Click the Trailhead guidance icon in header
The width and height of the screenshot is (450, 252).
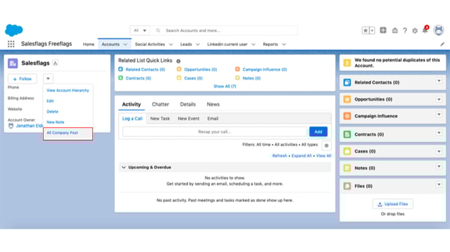395,31
